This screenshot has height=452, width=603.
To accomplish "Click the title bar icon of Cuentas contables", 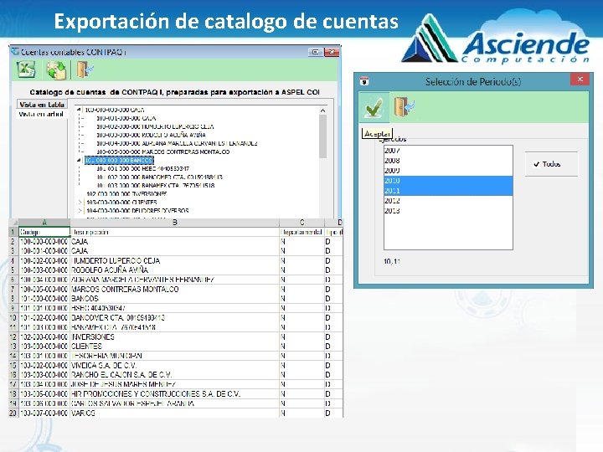I will [x=15, y=52].
